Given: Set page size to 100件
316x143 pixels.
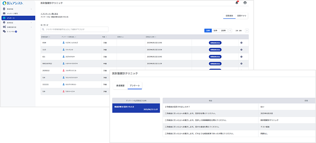Looking at the screenshot, I should tap(223, 30).
